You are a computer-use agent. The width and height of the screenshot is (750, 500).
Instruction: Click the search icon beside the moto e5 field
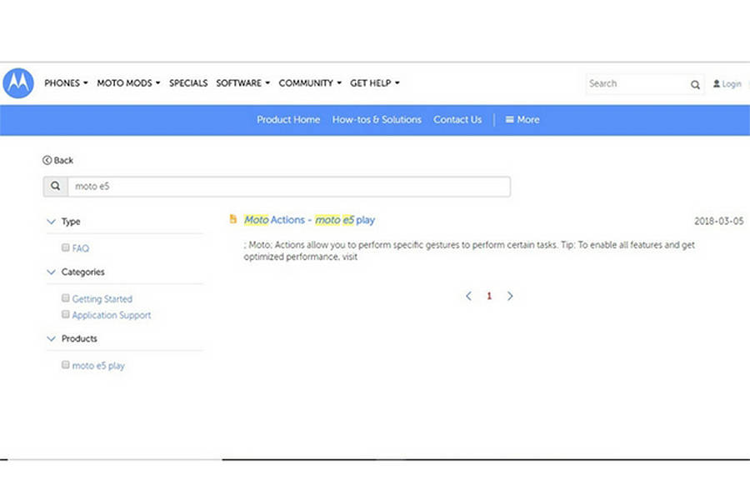click(55, 187)
